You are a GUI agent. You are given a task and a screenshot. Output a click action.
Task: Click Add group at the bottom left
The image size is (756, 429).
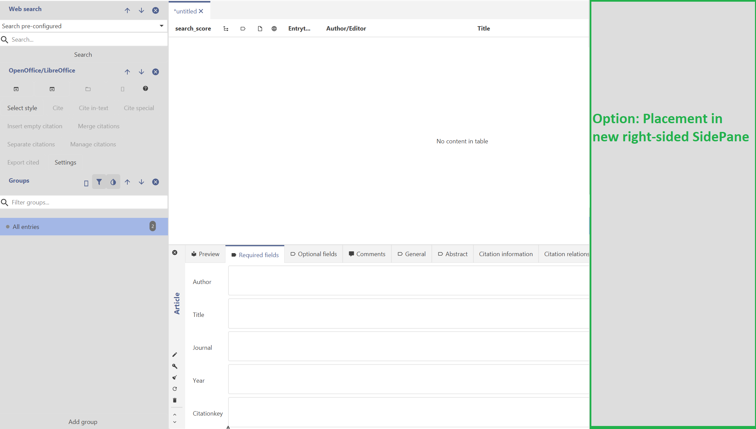coord(83,422)
